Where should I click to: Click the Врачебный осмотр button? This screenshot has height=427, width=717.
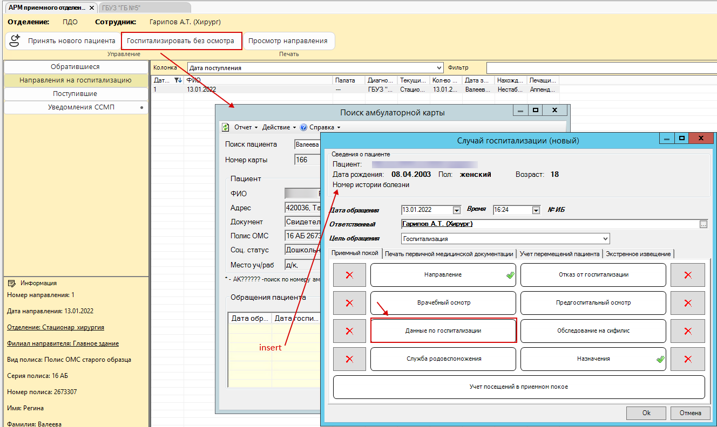(443, 303)
